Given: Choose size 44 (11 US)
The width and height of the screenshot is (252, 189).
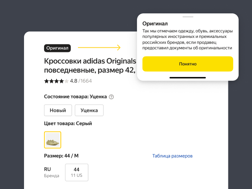Looking at the screenshot, I should pyautogui.click(x=76, y=172).
